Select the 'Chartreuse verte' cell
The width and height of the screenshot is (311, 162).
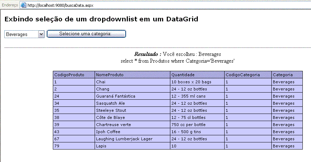pyautogui.click(x=132, y=125)
